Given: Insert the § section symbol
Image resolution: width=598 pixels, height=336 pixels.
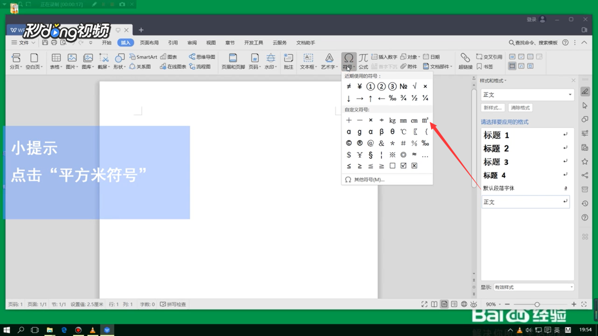Looking at the screenshot, I should (370, 154).
